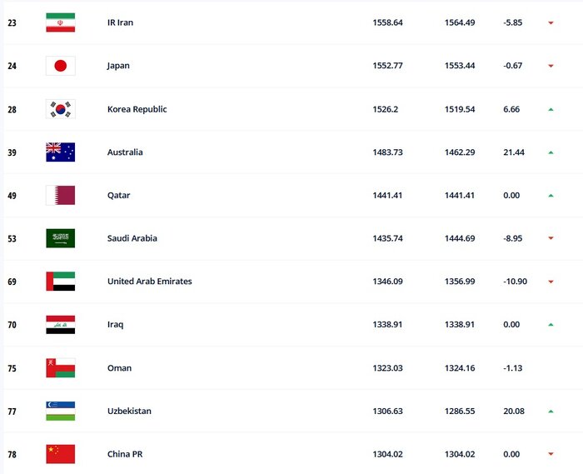Expand Australia row green up arrow
The image size is (583, 474).
click(551, 152)
